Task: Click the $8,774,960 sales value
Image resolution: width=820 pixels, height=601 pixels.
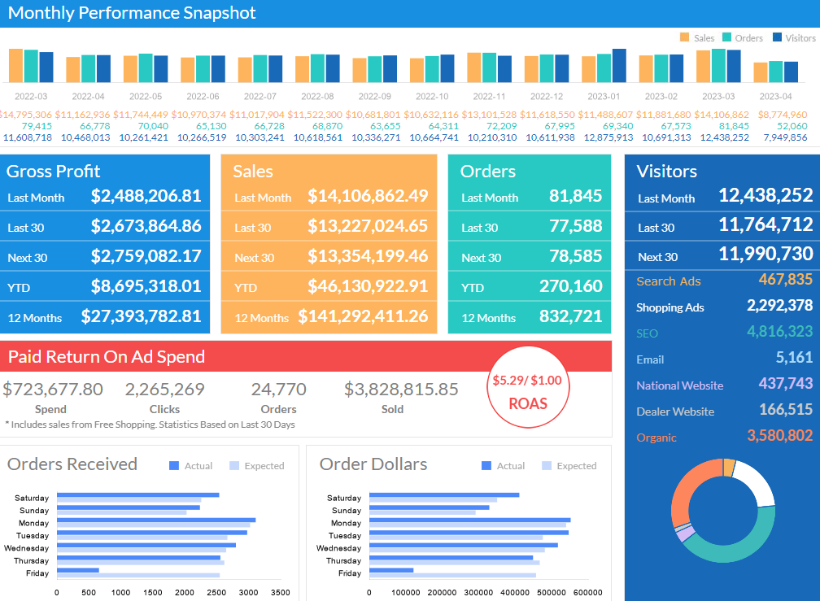Action: point(783,115)
